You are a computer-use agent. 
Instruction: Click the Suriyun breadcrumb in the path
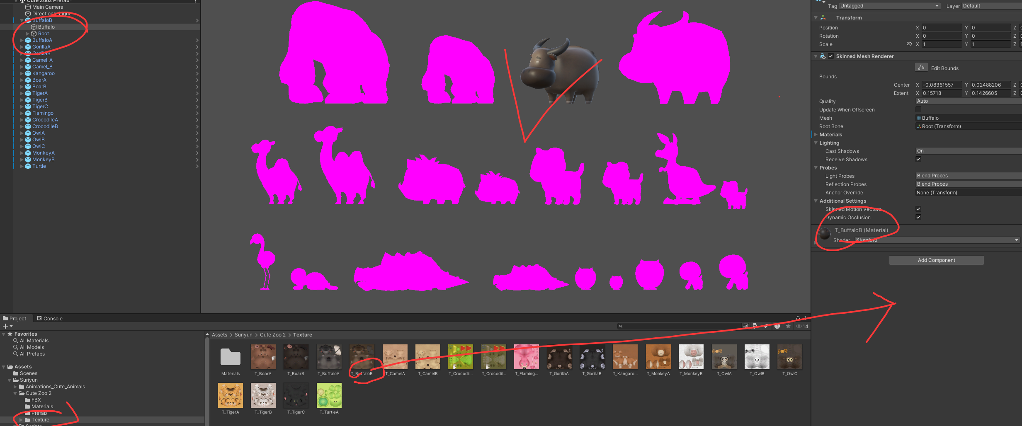point(243,335)
